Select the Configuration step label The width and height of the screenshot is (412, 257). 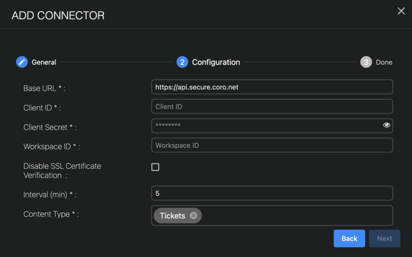click(216, 62)
